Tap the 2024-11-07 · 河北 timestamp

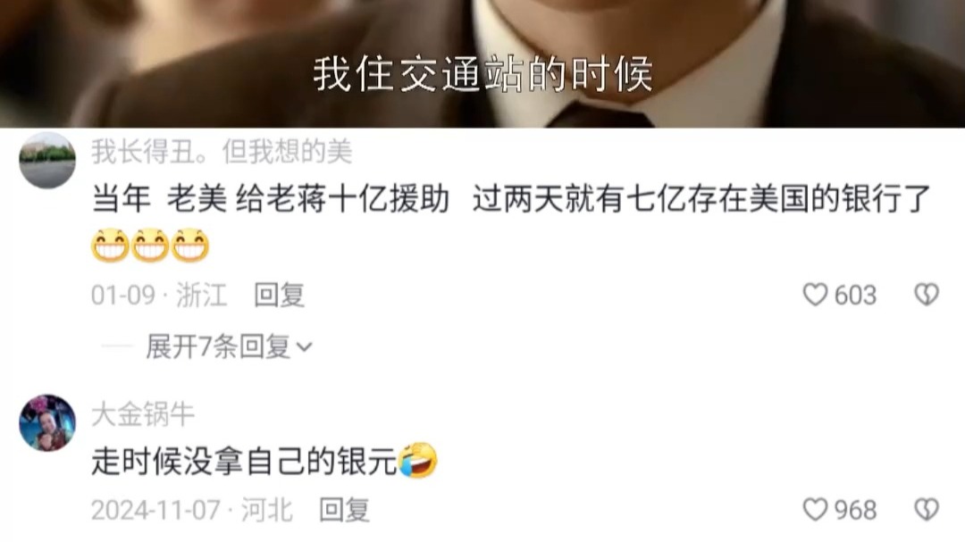pyautogui.click(x=192, y=510)
